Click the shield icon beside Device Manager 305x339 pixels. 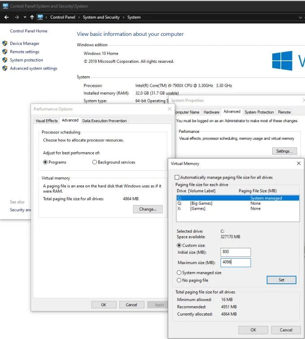tap(5, 44)
